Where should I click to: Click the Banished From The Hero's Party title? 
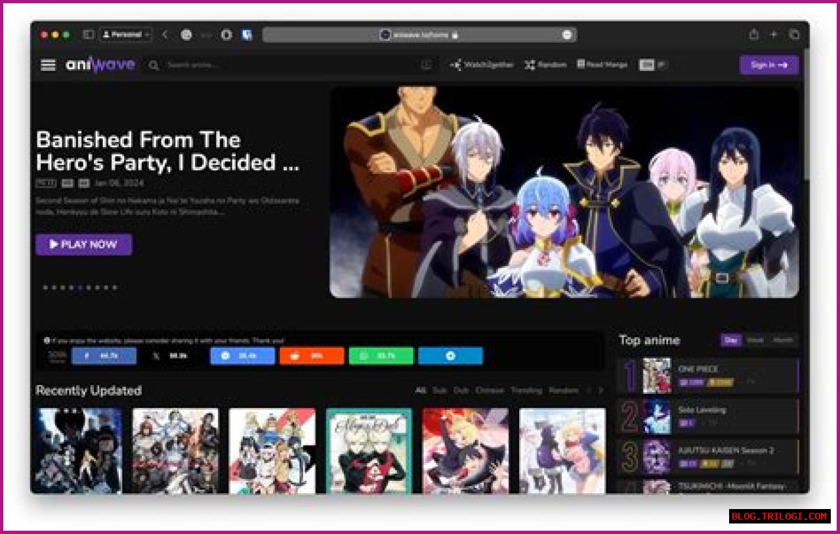click(167, 151)
